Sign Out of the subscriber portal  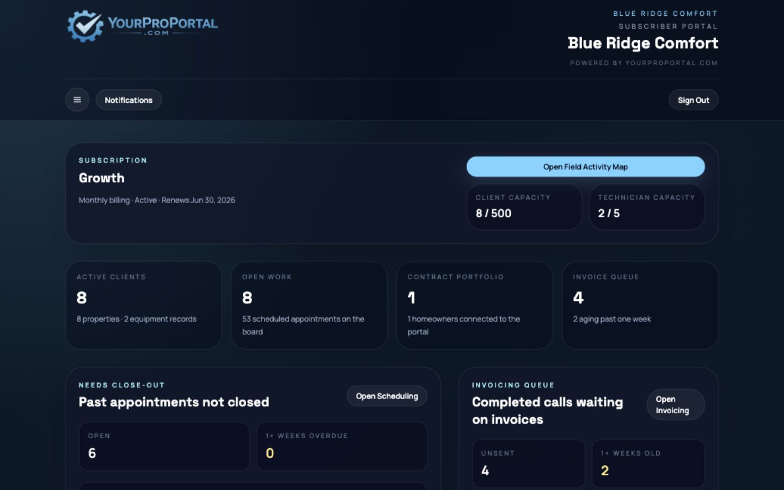click(693, 100)
